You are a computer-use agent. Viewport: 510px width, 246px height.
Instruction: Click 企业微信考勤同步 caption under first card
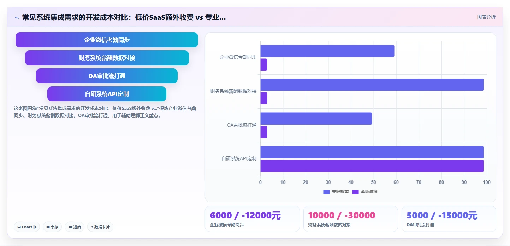pyautogui.click(x=227, y=224)
